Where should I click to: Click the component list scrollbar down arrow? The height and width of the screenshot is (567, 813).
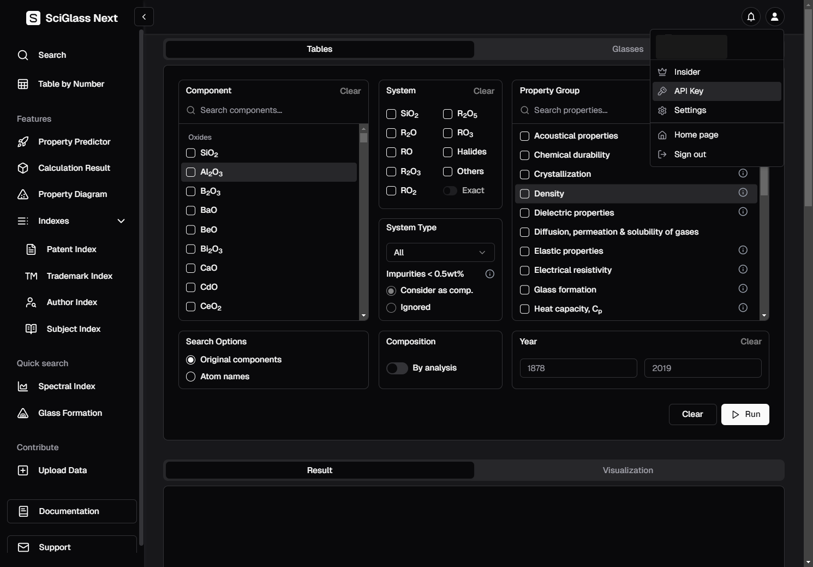pyautogui.click(x=363, y=315)
